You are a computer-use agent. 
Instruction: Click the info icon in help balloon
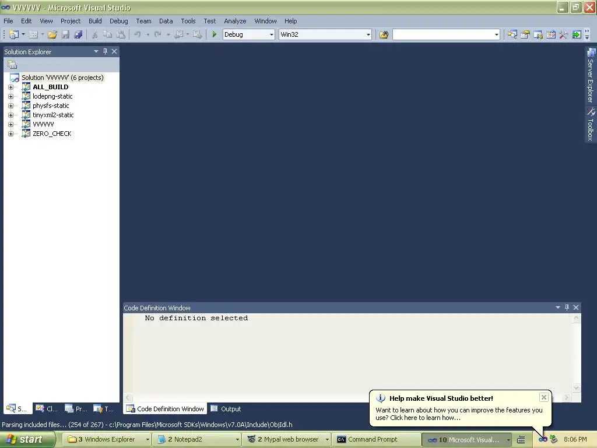tap(380, 398)
